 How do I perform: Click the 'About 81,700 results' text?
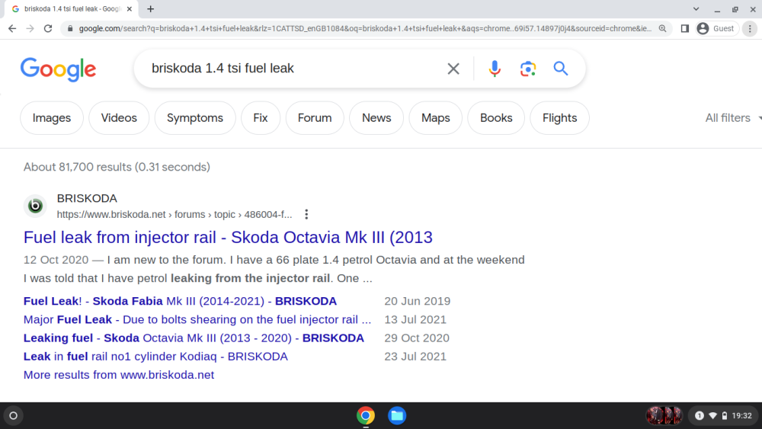[x=117, y=167]
